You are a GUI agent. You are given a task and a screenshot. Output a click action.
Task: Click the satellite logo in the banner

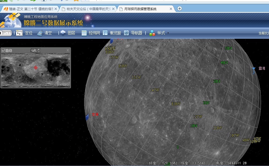pos(11,20)
